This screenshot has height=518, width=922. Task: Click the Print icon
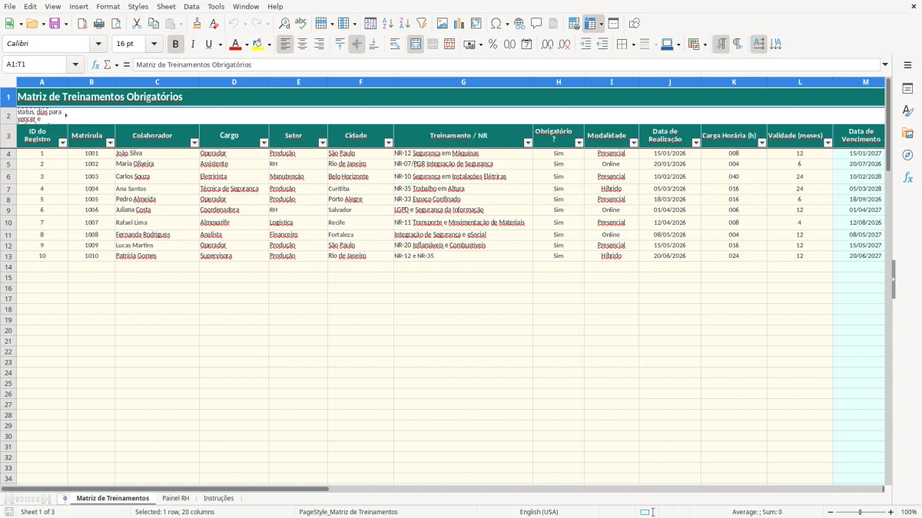click(x=99, y=24)
